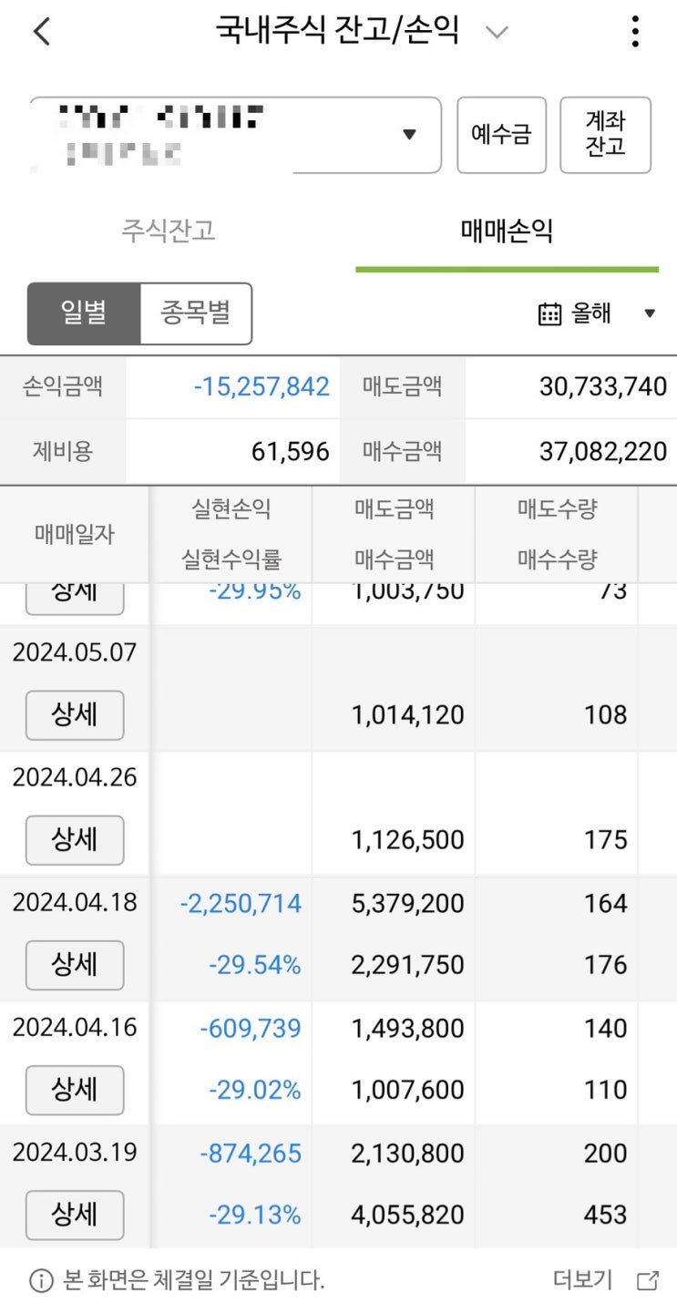This screenshot has height=1303, width=677.
Task: Select the 일별 view toggle
Action: (x=84, y=313)
